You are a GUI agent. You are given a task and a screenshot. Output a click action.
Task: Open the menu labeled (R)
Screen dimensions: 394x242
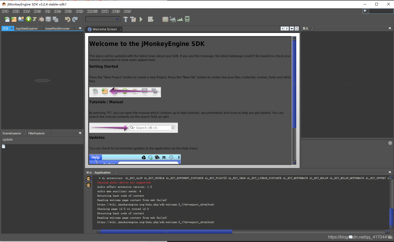tap(68, 11)
